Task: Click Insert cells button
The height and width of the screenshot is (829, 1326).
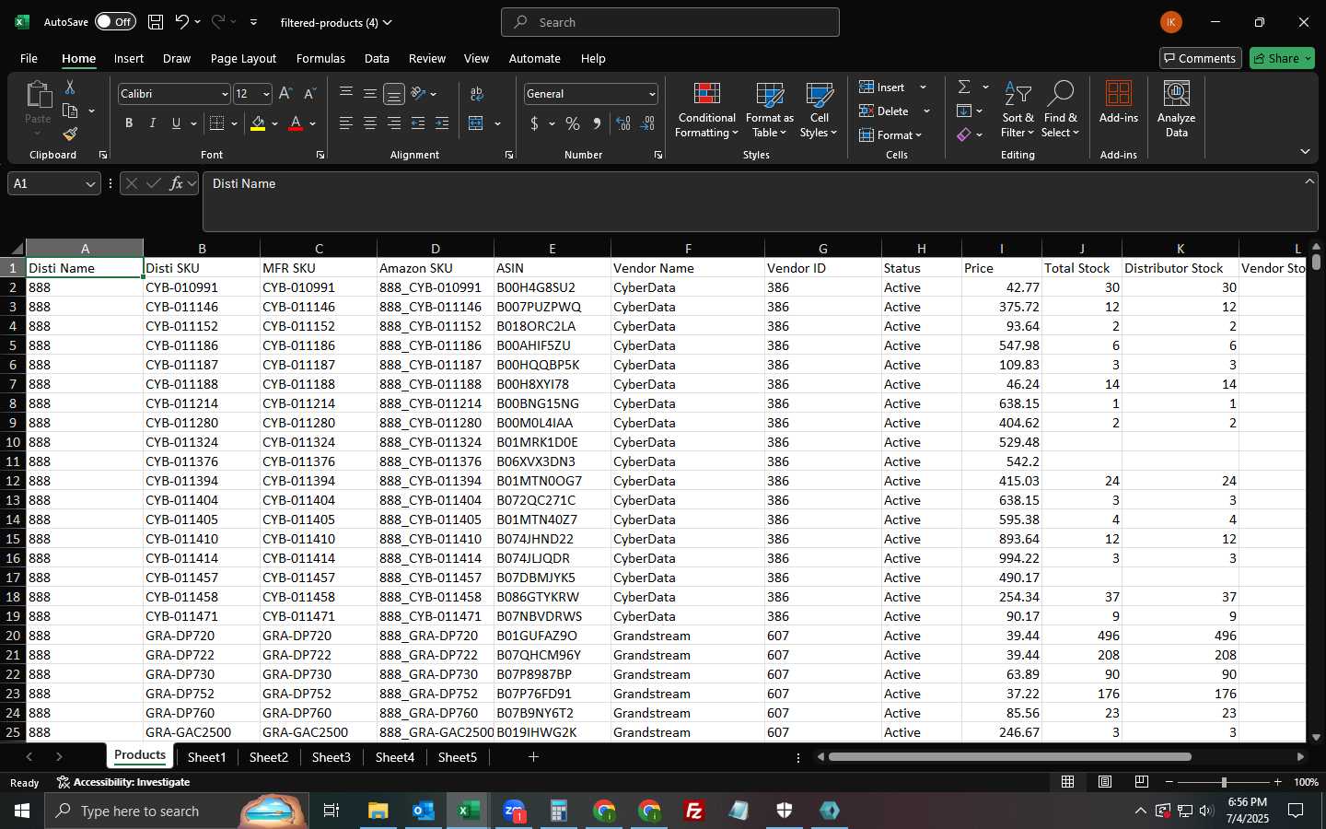Action: click(x=882, y=87)
